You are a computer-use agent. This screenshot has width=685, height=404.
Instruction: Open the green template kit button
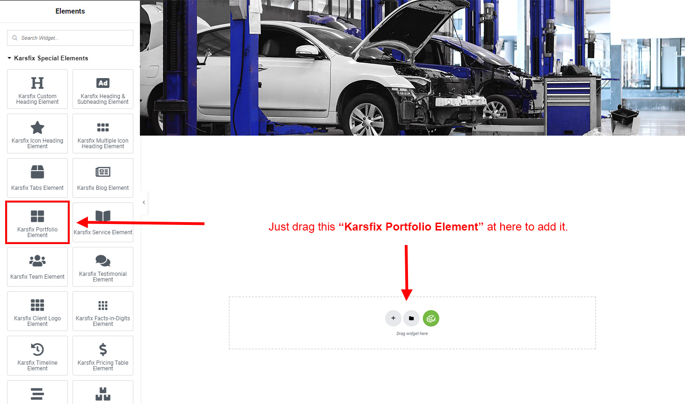431,318
